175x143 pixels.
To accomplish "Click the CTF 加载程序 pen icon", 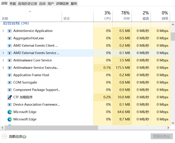I will point(9,97).
